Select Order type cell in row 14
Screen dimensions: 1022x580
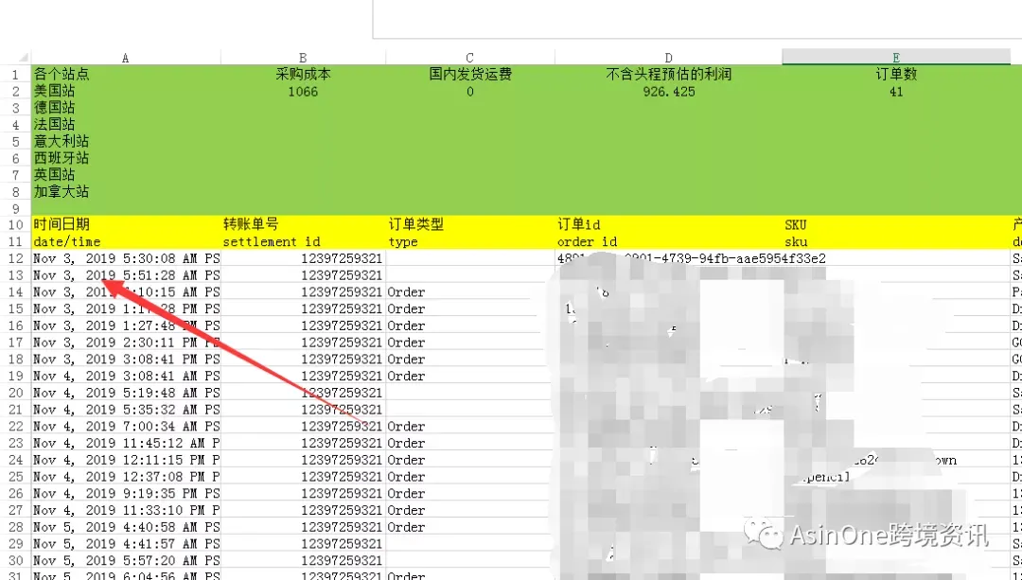coord(470,292)
